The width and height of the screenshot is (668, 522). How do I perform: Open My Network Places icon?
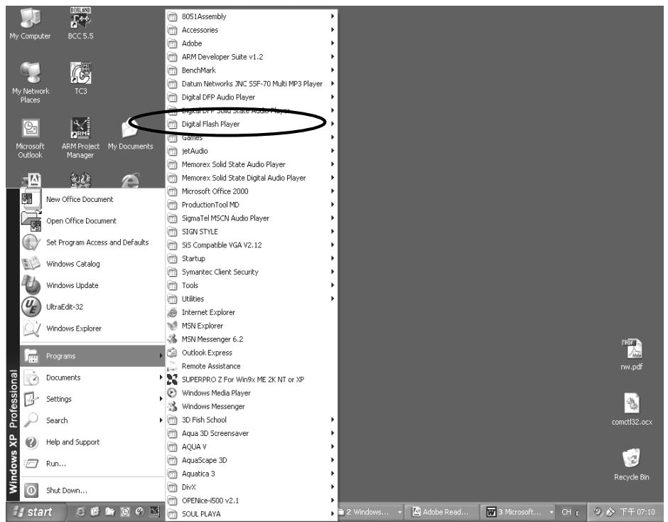[x=31, y=82]
